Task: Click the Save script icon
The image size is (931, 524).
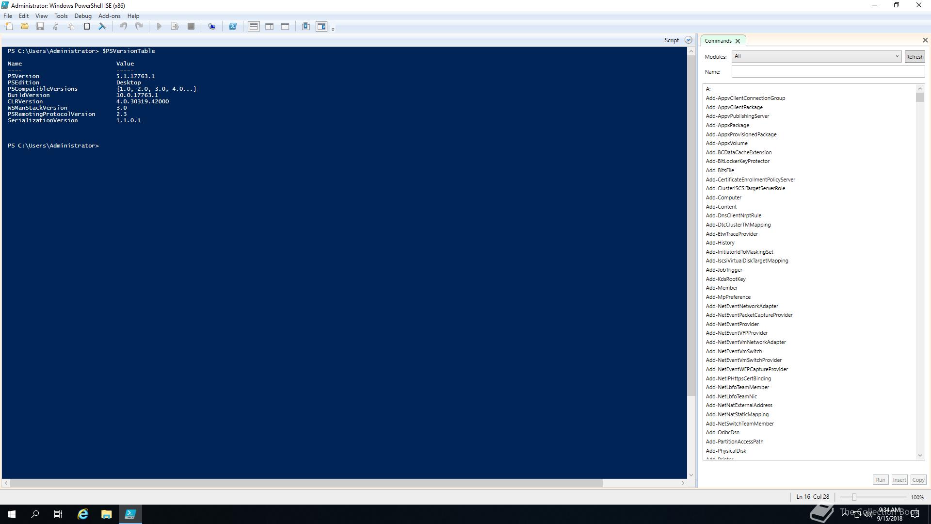Action: click(x=40, y=27)
